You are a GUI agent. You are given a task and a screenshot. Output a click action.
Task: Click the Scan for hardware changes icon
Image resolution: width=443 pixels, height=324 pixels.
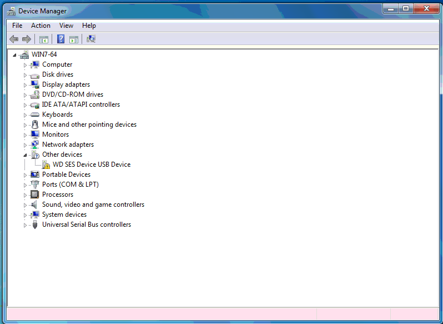point(91,39)
